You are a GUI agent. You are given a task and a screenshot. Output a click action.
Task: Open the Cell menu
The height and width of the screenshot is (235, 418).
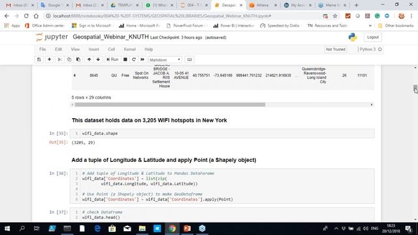pyautogui.click(x=111, y=50)
